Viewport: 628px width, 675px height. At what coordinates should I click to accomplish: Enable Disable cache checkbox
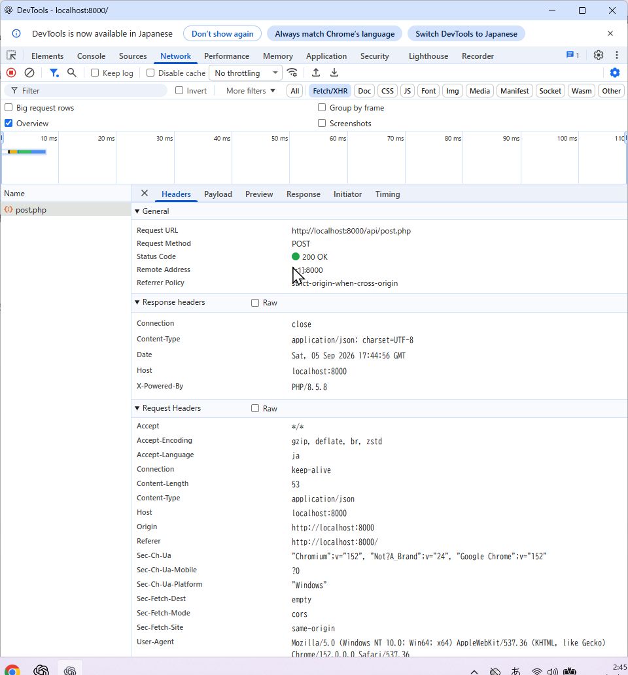pos(150,73)
